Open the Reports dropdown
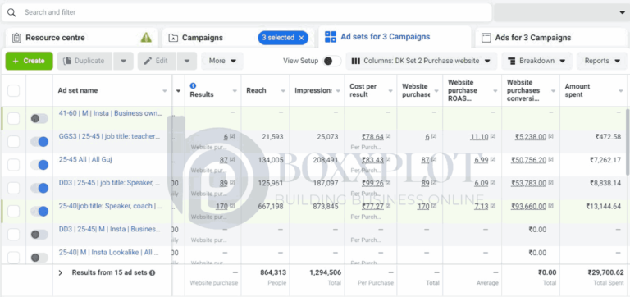The width and height of the screenshot is (630, 297). (x=602, y=61)
